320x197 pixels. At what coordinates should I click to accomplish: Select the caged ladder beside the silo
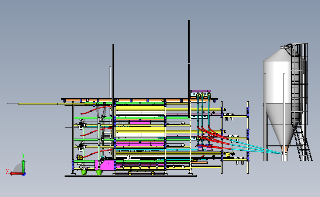point(299,84)
